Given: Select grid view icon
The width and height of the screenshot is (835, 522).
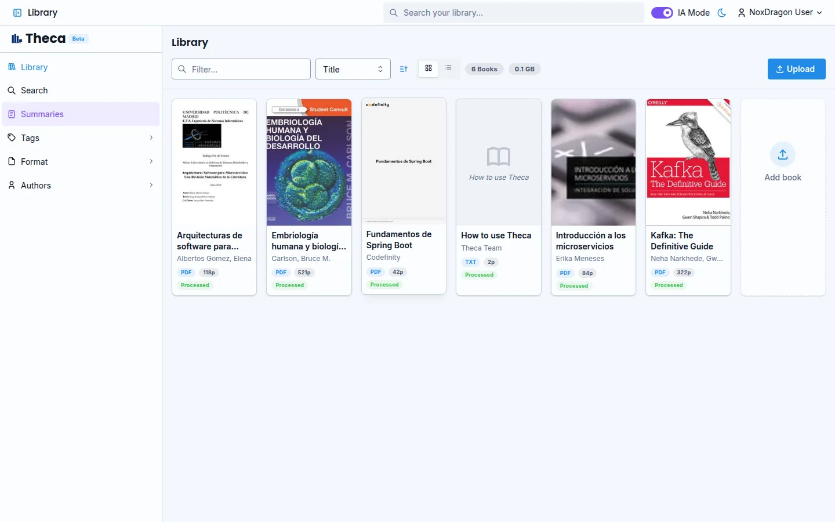Looking at the screenshot, I should coord(429,68).
